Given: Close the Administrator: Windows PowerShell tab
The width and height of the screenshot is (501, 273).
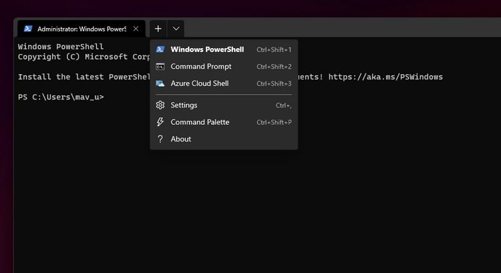Looking at the screenshot, I should click(136, 29).
